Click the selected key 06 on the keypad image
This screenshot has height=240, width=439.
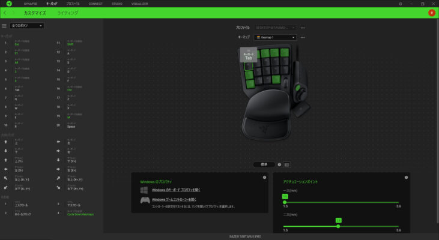click(x=248, y=66)
